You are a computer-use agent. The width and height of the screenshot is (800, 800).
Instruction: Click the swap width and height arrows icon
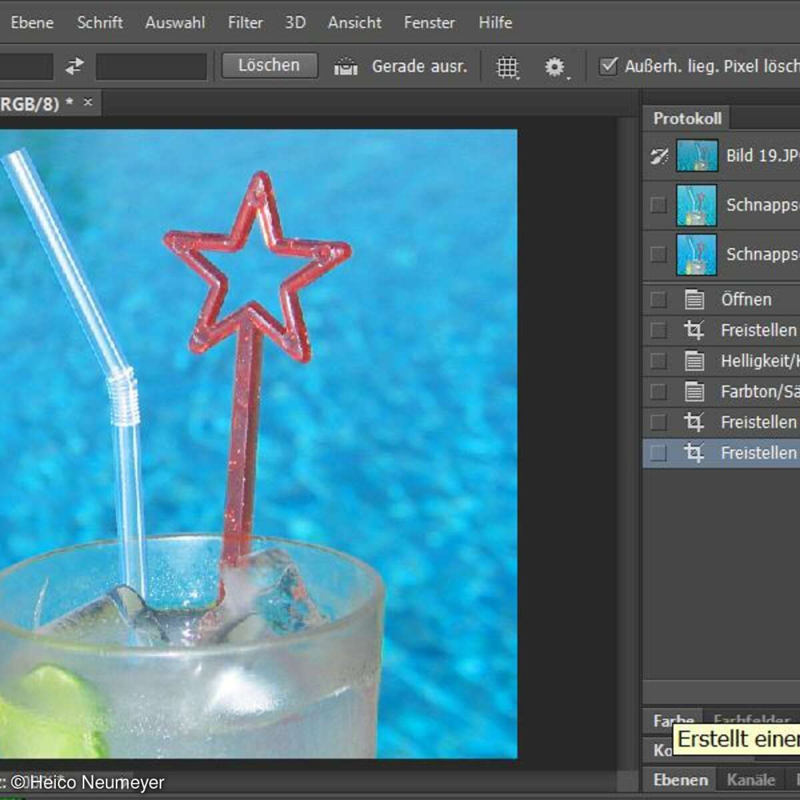coord(75,66)
